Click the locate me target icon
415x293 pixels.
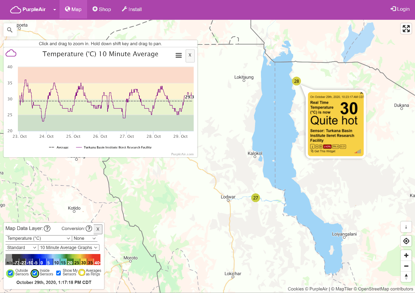(406, 241)
